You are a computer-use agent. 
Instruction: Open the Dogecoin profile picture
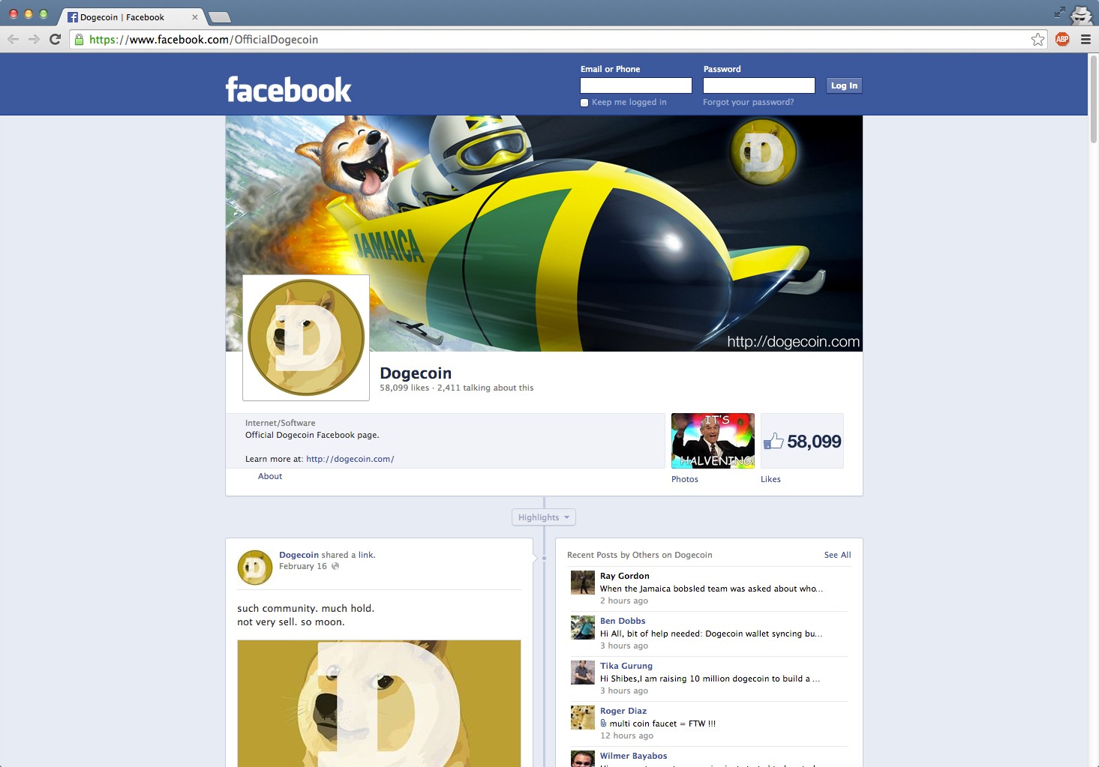(x=306, y=337)
